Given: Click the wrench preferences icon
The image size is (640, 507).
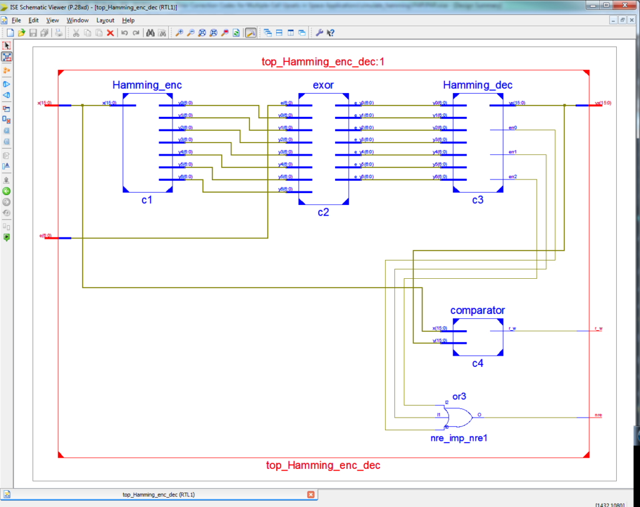Looking at the screenshot, I should pos(319,33).
